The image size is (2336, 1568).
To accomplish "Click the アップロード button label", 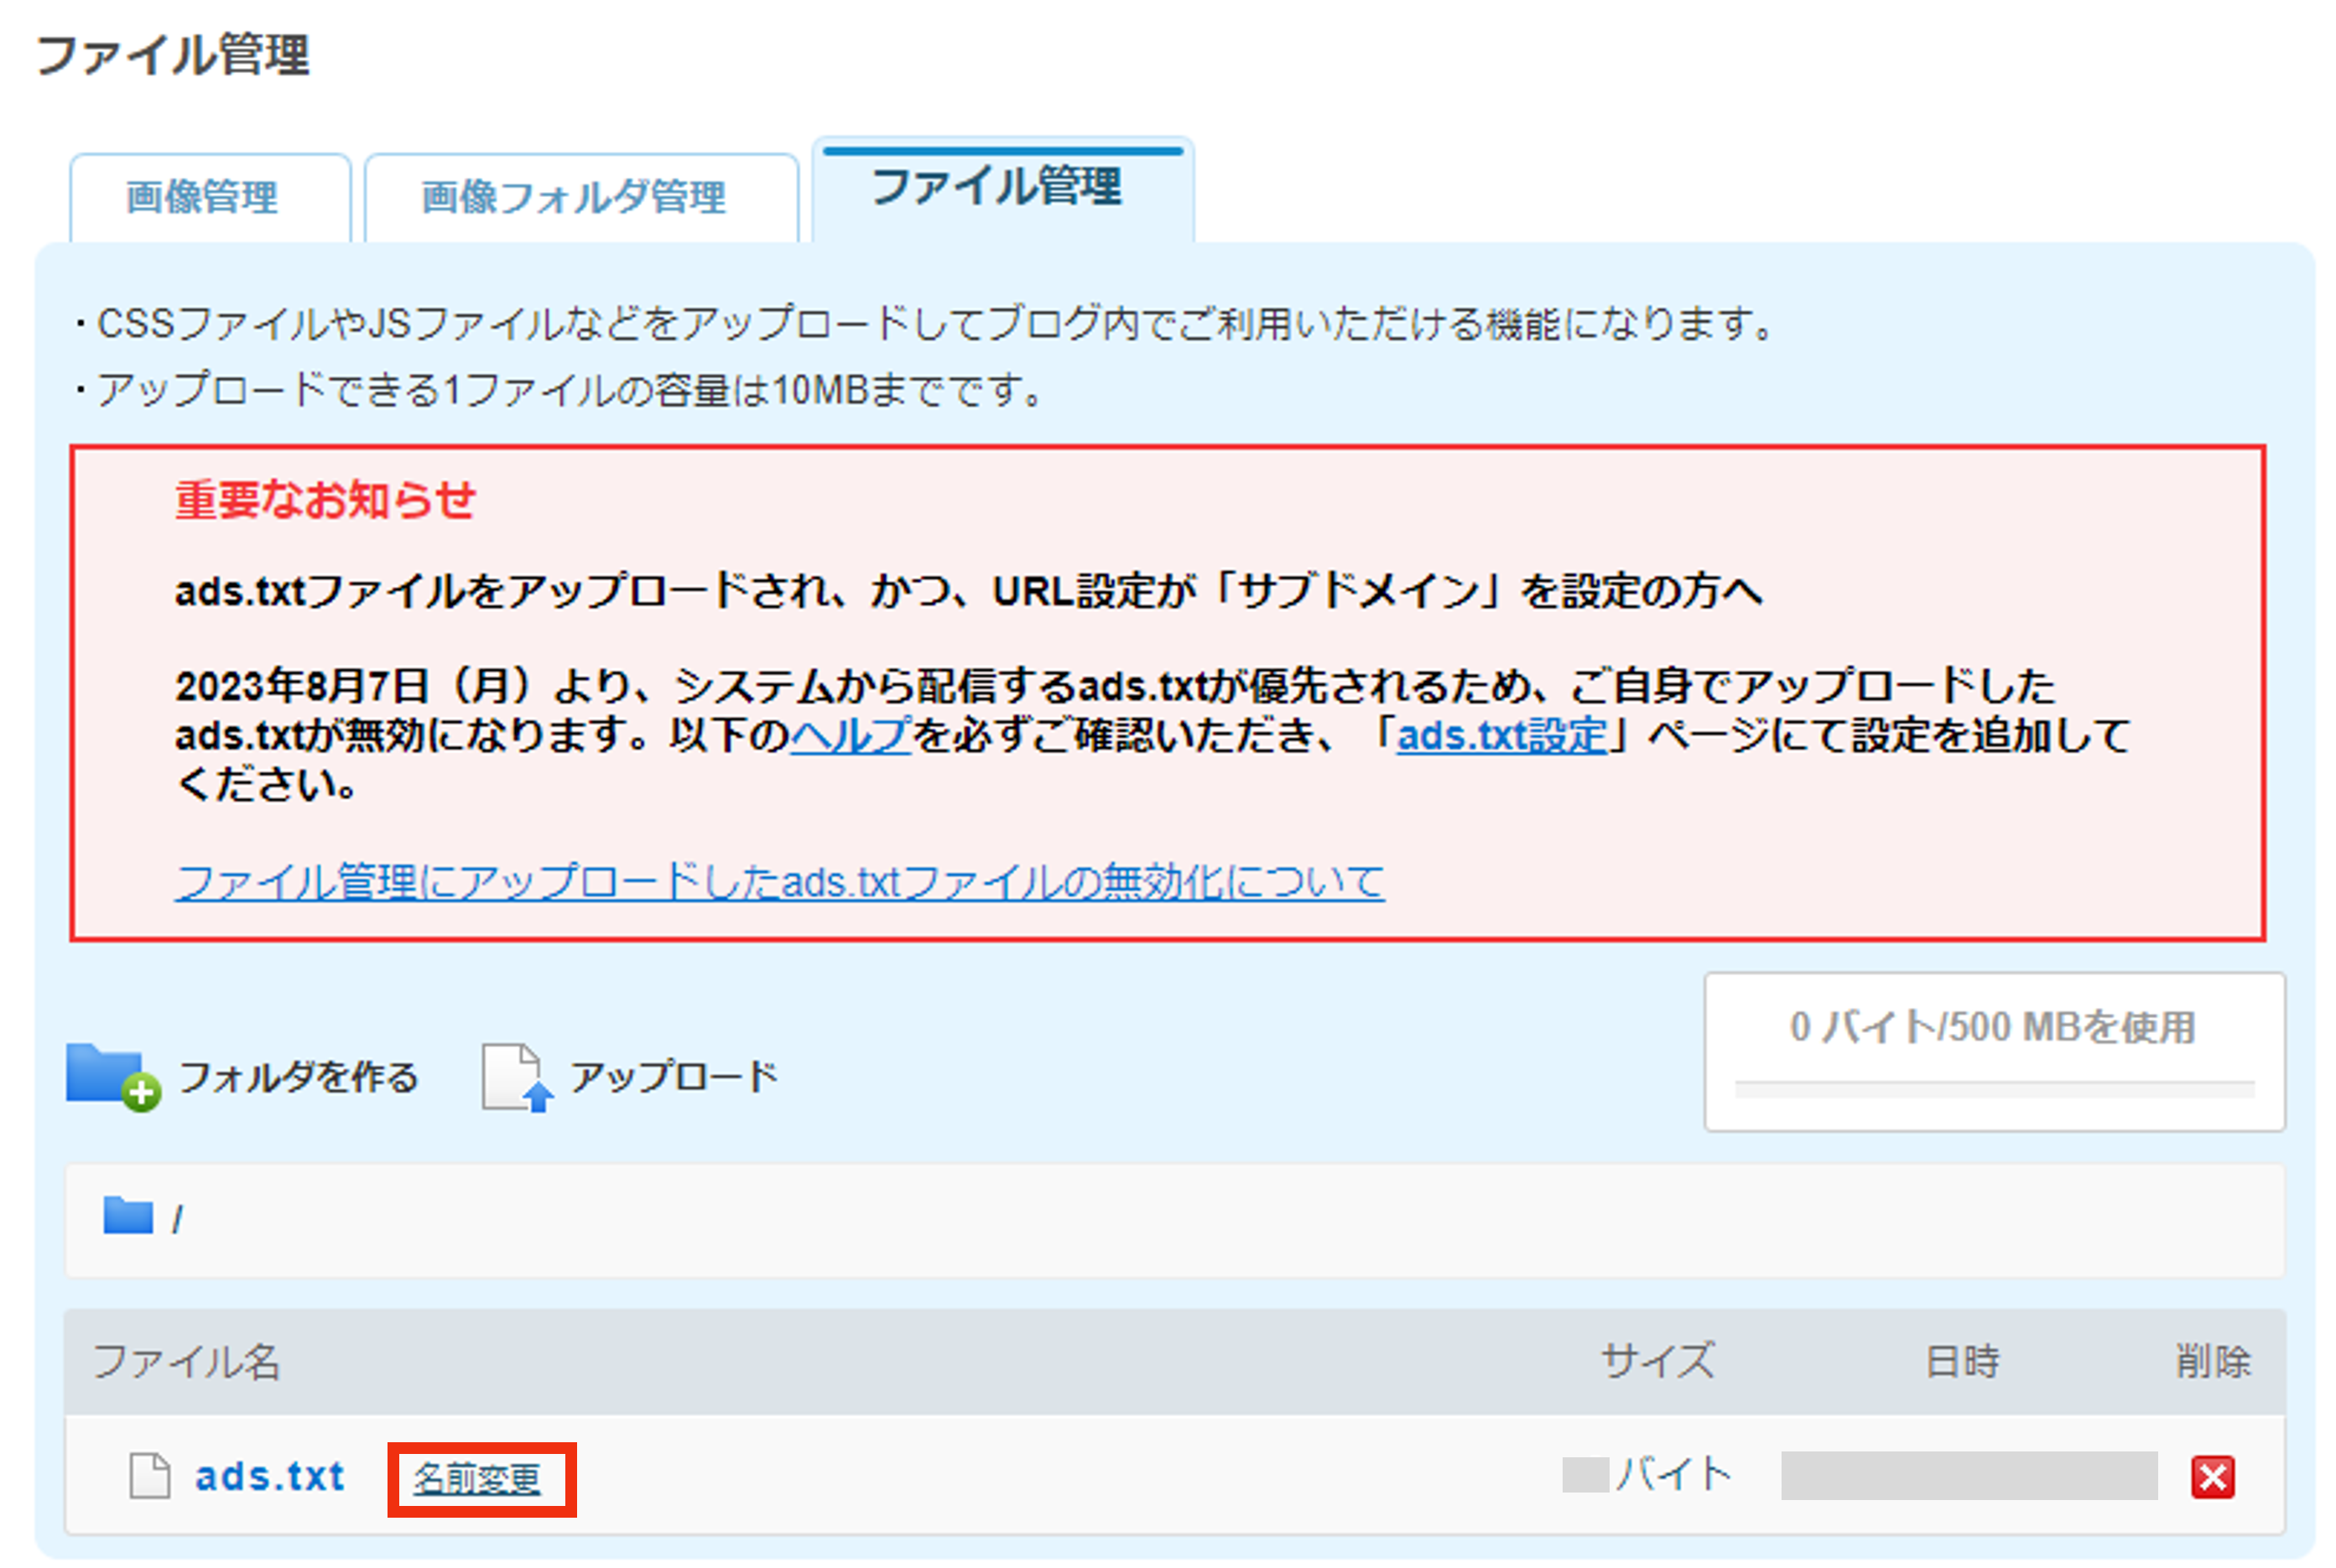I will click(674, 1077).
